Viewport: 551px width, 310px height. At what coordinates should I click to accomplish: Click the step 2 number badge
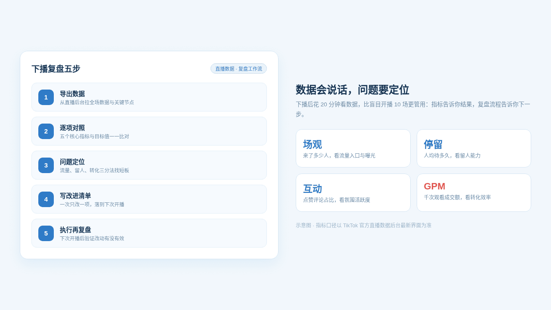pos(46,131)
